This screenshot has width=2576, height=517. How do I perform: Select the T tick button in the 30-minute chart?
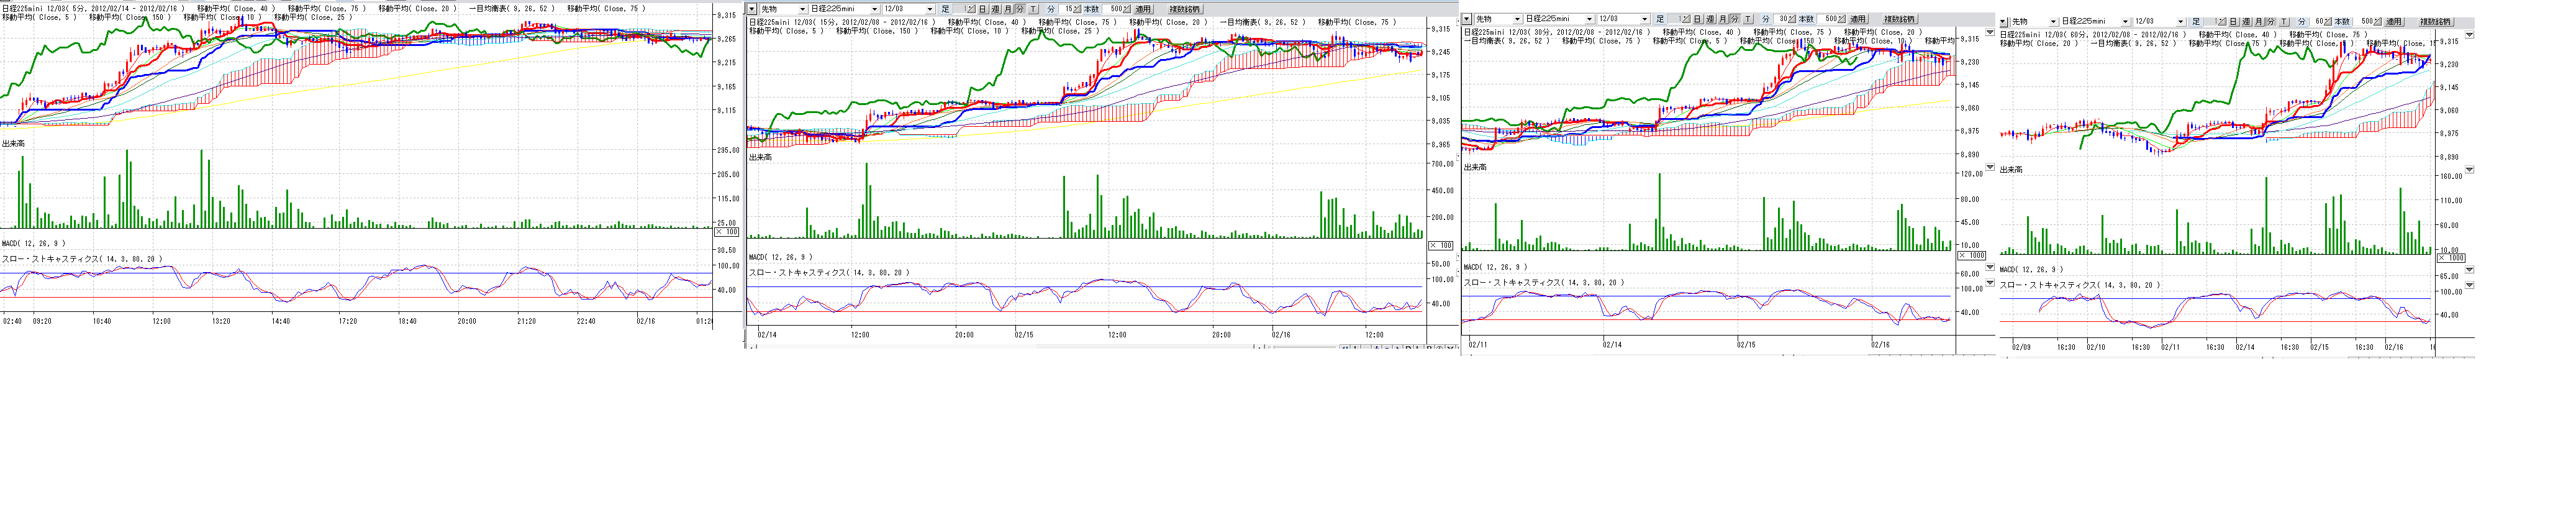point(1747,19)
